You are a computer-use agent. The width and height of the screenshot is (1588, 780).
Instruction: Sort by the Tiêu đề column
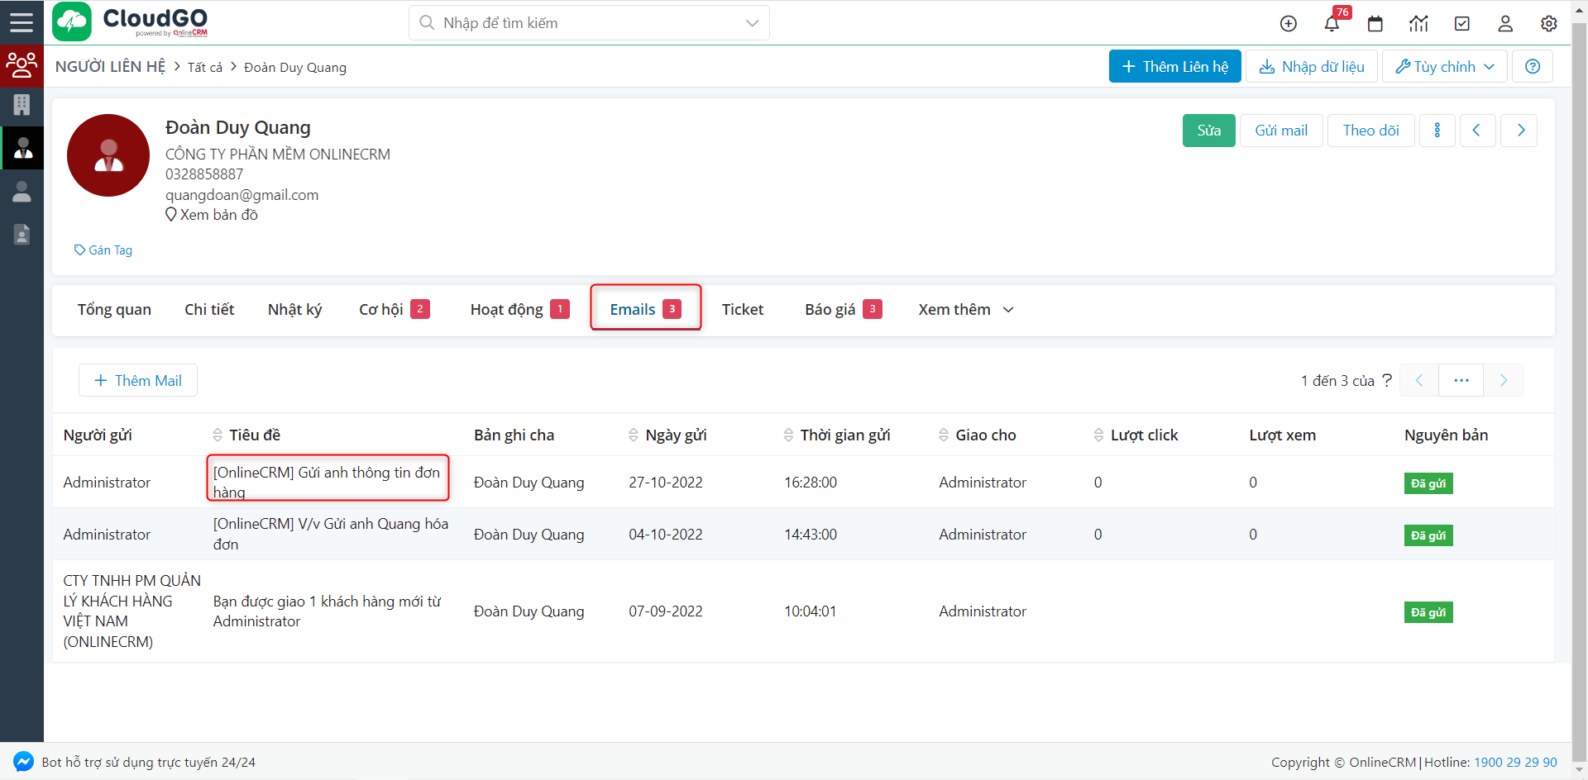[x=254, y=435]
